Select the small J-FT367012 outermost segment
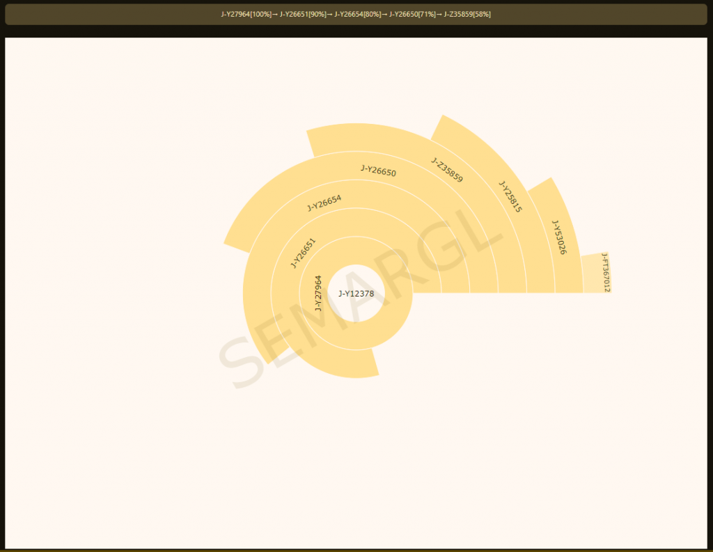The height and width of the screenshot is (552, 713). (597, 273)
